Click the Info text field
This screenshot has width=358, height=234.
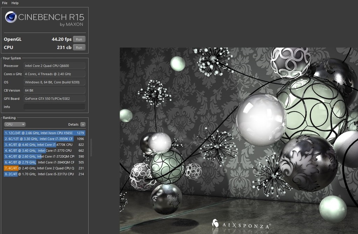point(54,107)
